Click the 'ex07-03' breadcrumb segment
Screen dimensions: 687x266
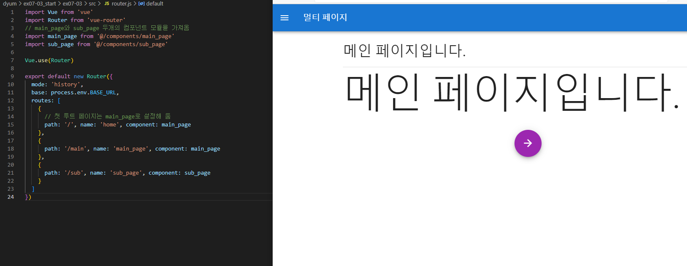click(x=72, y=3)
